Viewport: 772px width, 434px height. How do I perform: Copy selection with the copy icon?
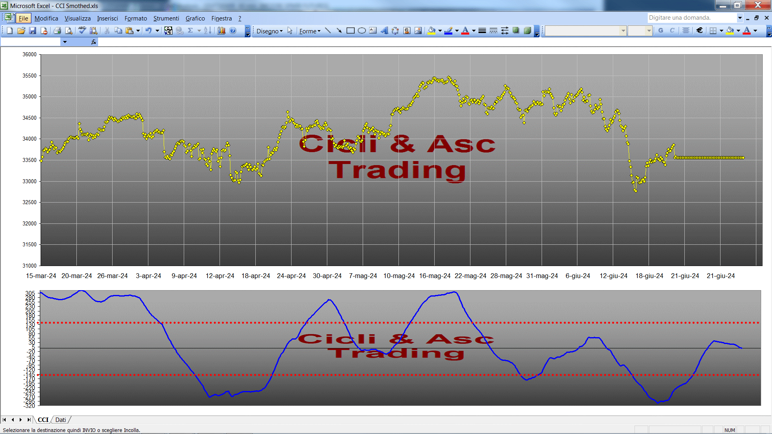point(118,31)
